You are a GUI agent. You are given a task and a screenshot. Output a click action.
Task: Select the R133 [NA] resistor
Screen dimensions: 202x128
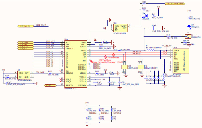coord(112,118)
